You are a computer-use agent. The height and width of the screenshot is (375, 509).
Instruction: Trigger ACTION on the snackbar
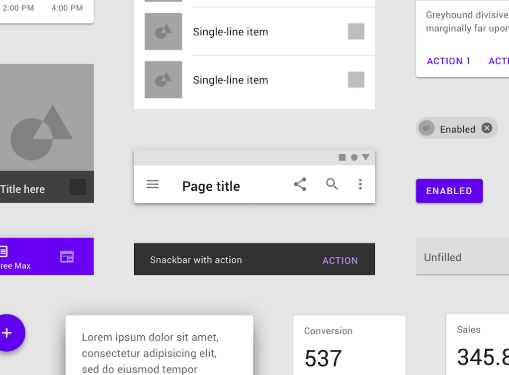(x=340, y=260)
